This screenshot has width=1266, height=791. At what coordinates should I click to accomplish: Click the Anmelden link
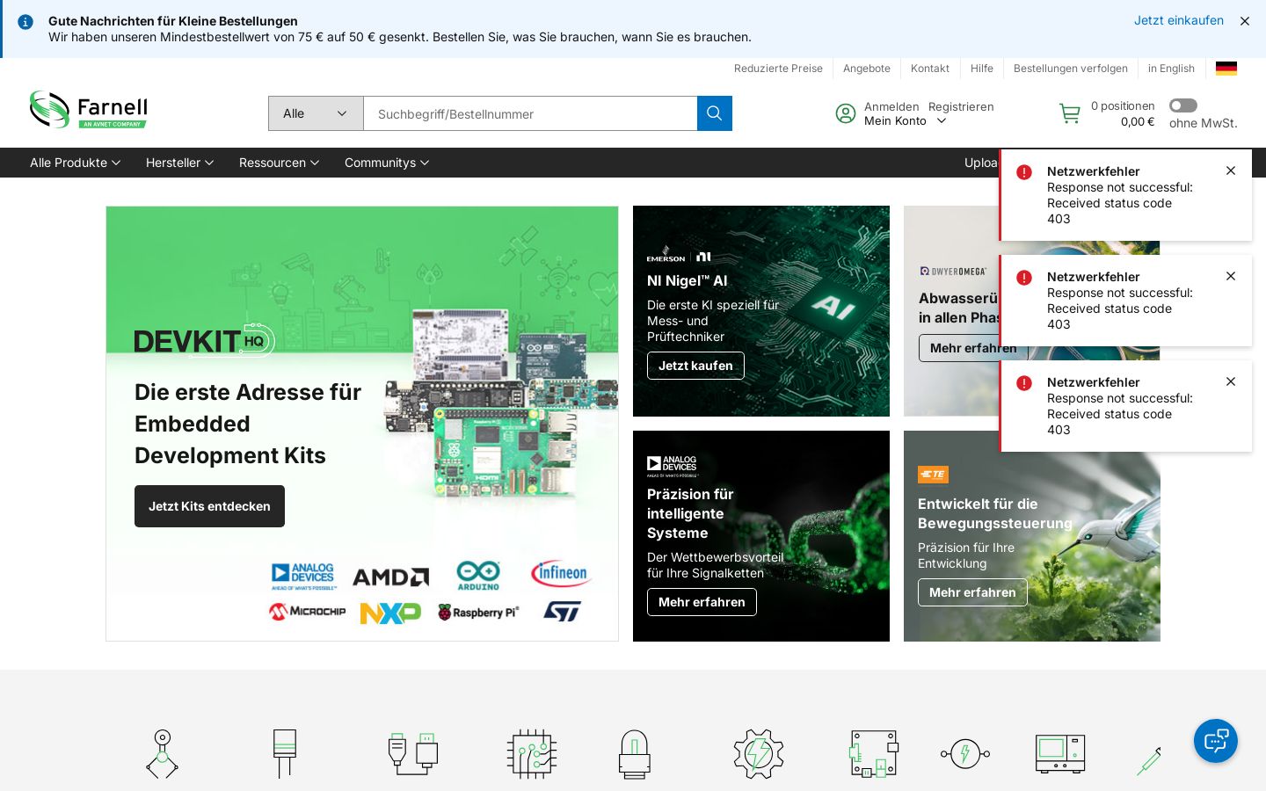[x=891, y=106]
